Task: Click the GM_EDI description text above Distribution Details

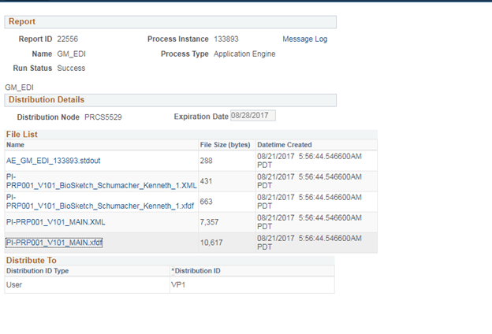Action: tap(19, 87)
